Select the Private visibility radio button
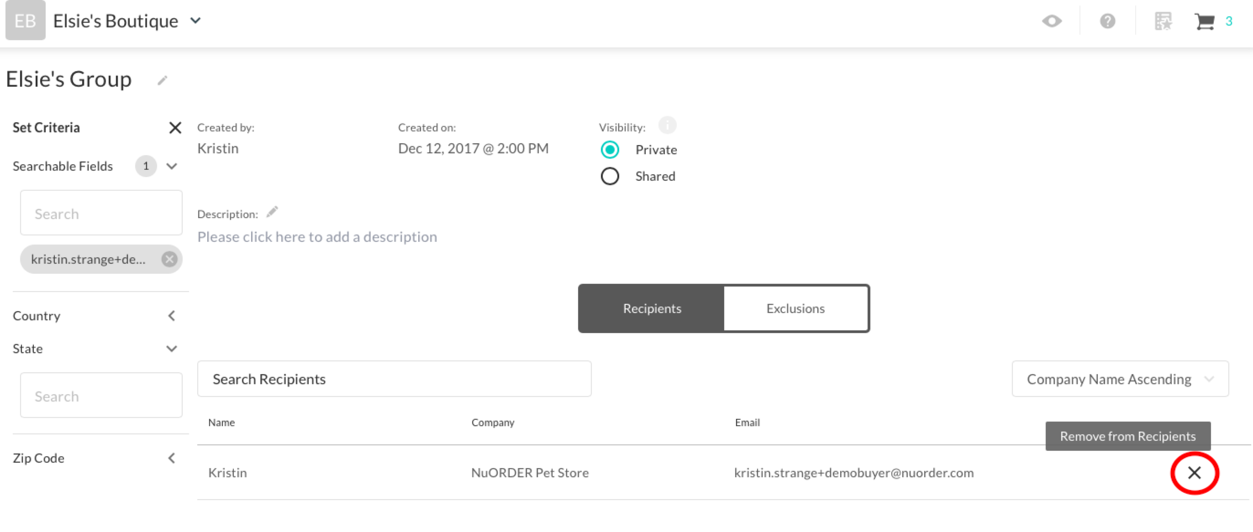 [610, 150]
